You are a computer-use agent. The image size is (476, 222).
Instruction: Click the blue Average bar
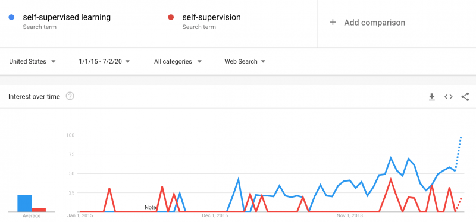pyautogui.click(x=24, y=203)
